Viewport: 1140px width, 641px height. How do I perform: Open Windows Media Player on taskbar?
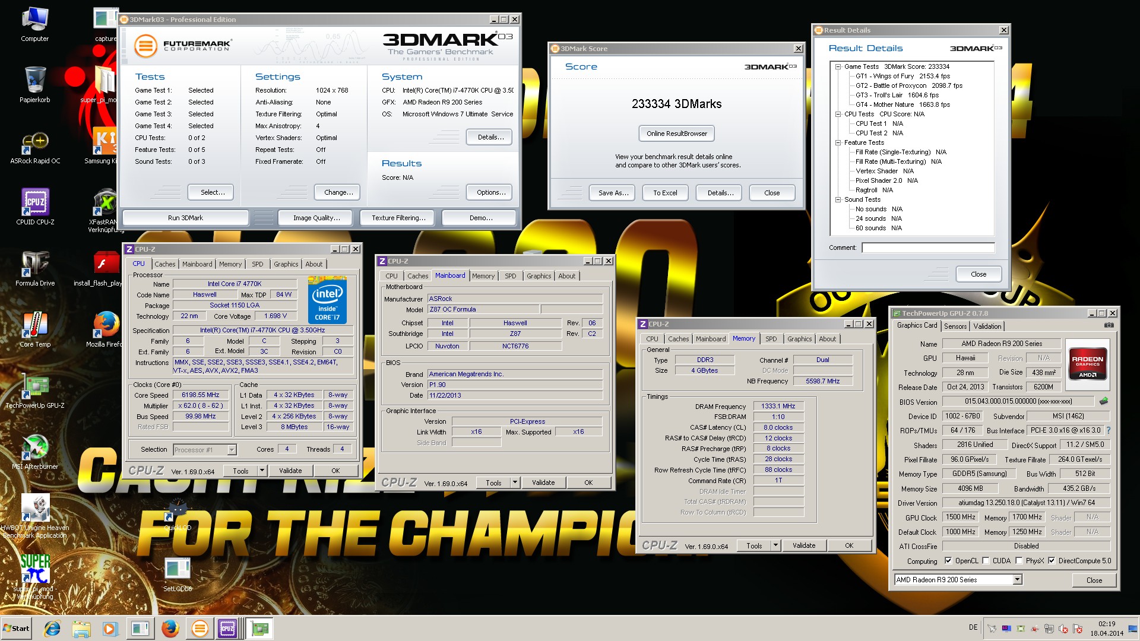110,628
